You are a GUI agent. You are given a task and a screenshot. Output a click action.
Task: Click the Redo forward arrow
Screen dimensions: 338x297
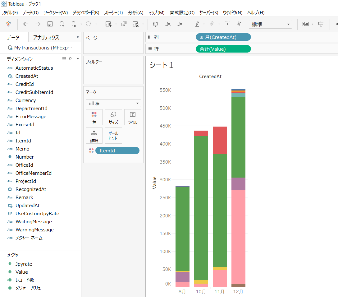point(38,24)
